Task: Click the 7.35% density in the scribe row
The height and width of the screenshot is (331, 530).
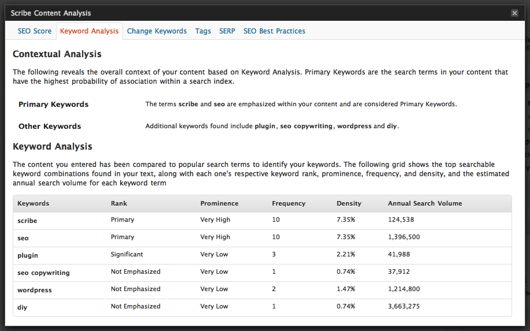Action: click(346, 220)
